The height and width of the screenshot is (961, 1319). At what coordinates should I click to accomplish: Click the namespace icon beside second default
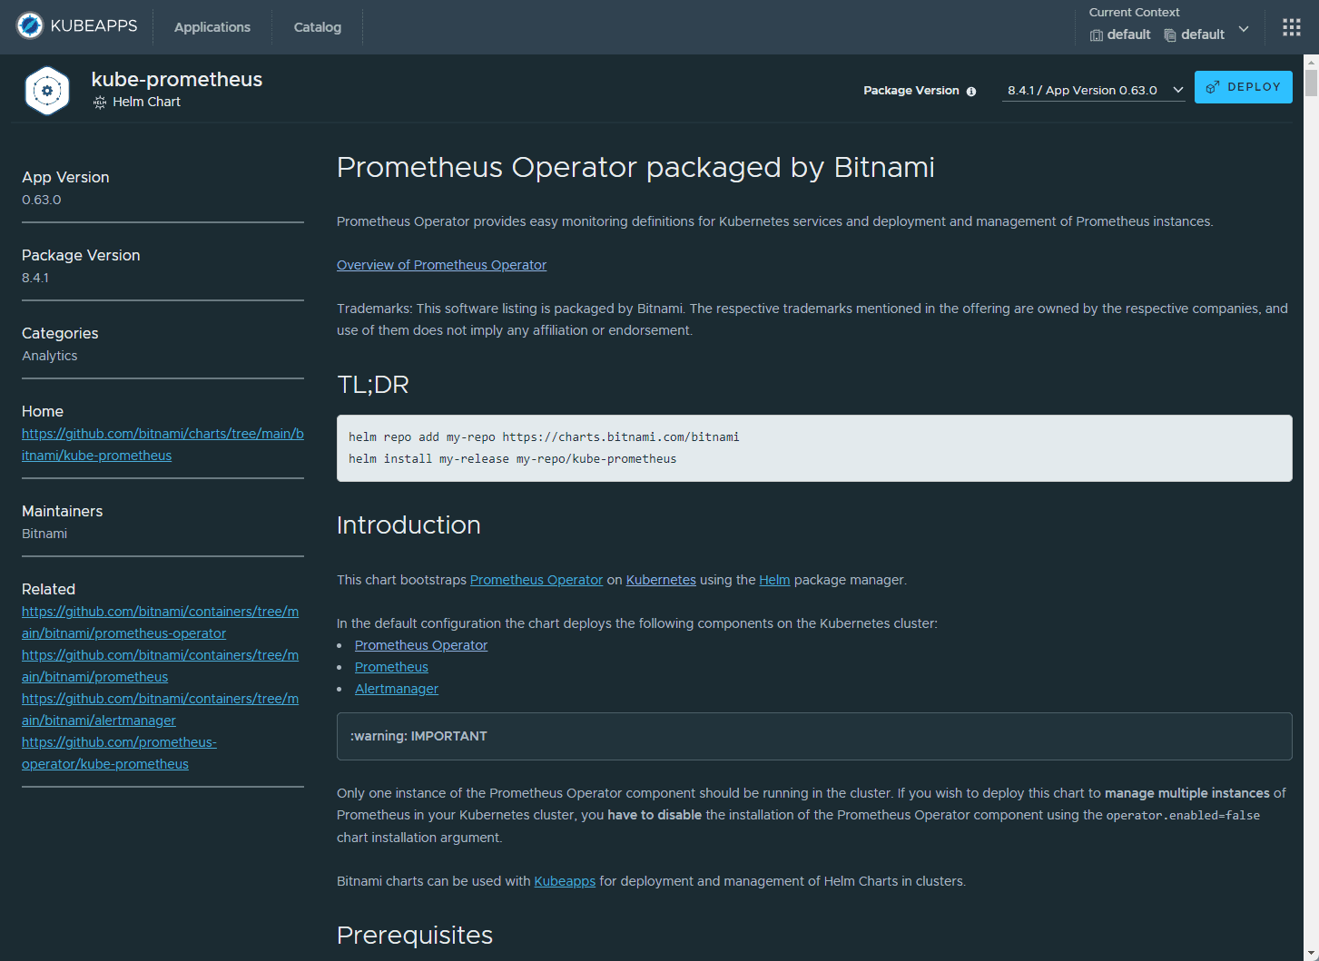coord(1170,35)
